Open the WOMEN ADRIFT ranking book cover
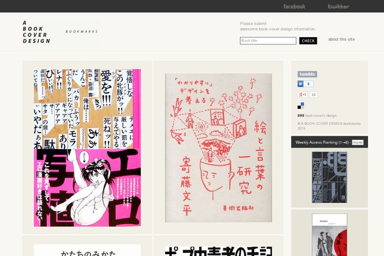Viewport: 384px width, 256px height. (x=330, y=235)
